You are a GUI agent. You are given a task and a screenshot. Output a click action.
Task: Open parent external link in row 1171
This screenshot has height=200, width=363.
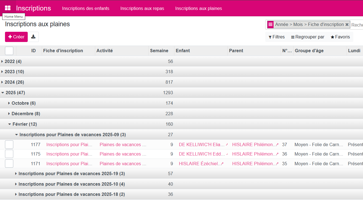click(277, 164)
